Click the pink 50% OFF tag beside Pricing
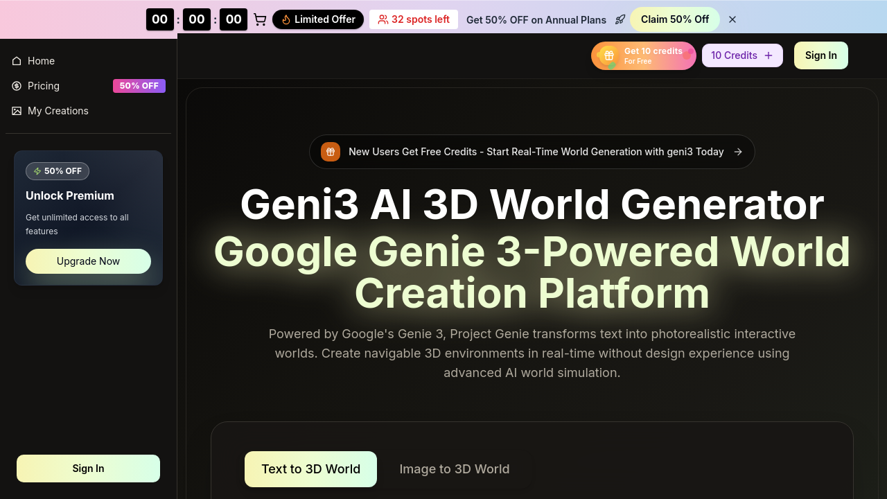Viewport: 887px width, 499px height. (139, 86)
